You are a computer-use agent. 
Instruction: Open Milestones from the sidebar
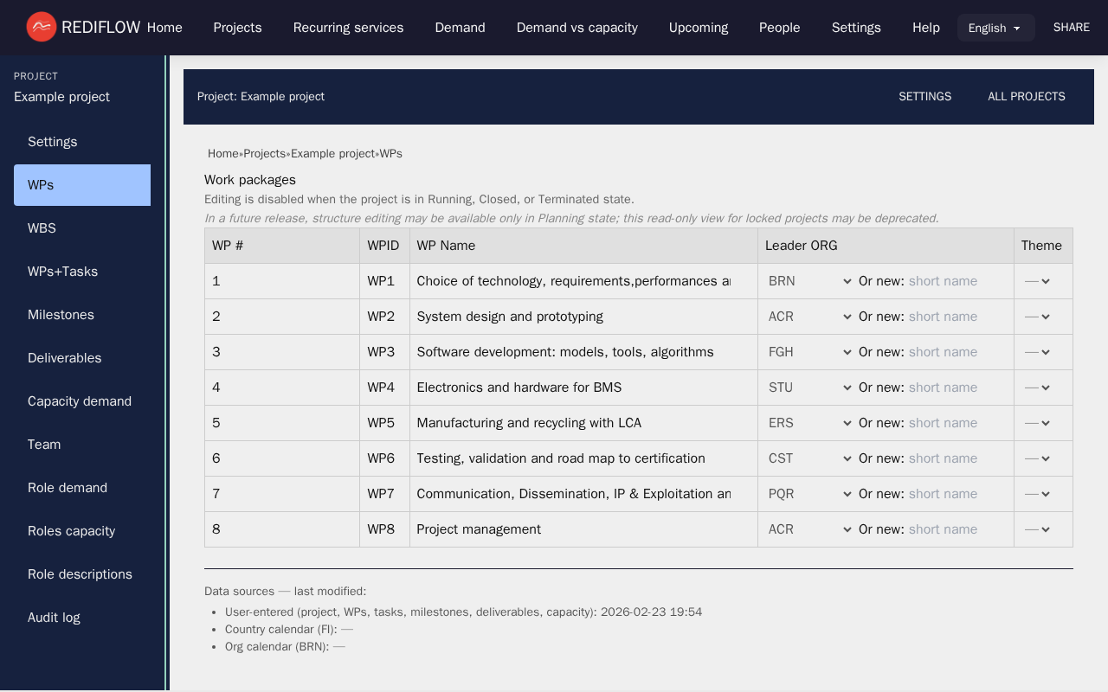click(61, 315)
